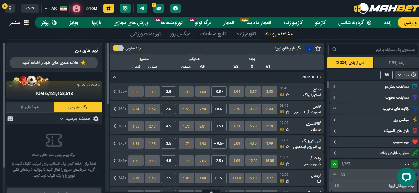419x193 pixels.
Task: Select handicap -1.5+ line for آرسنال
Action: click(219, 178)
